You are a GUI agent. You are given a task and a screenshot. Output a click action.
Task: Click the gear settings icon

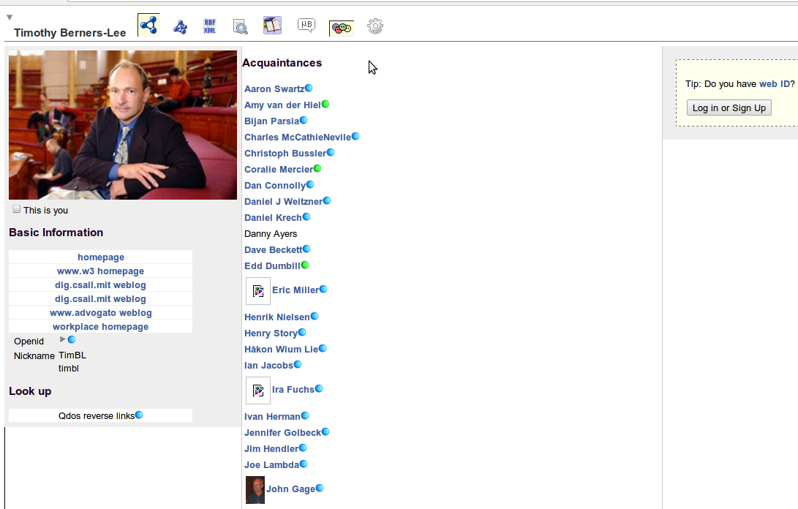[375, 26]
